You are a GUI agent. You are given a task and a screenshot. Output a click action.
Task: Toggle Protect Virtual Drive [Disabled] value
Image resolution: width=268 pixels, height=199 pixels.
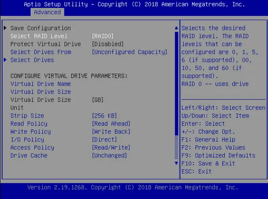[x=108, y=44]
